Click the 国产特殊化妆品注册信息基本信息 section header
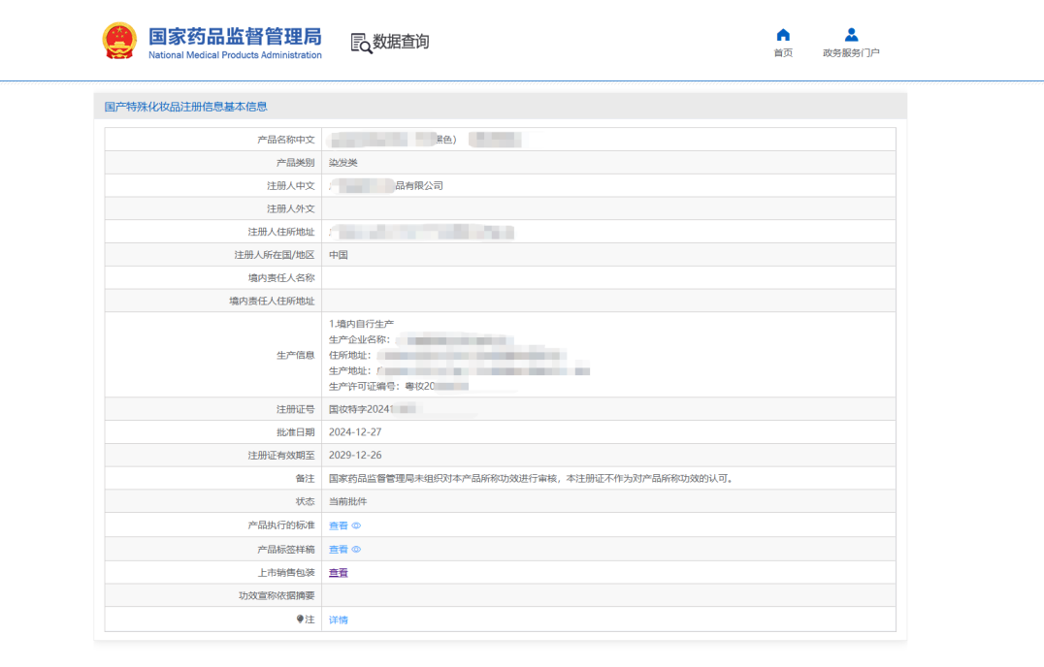The height and width of the screenshot is (667, 1044). tap(185, 107)
